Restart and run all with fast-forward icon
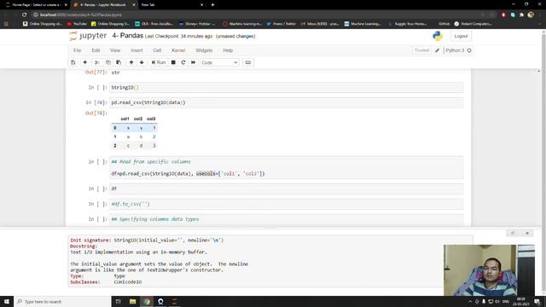The image size is (546, 307). tap(194, 62)
